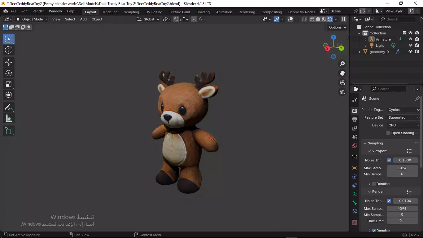Open Viewport sampling presets list button
Screen dimensions: 423x238
[x=409, y=151]
